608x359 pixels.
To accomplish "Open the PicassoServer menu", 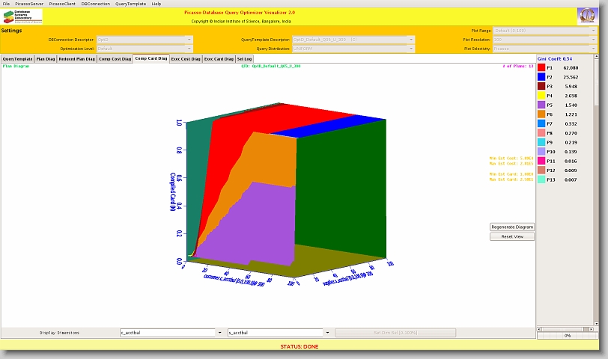I will 30,4.
